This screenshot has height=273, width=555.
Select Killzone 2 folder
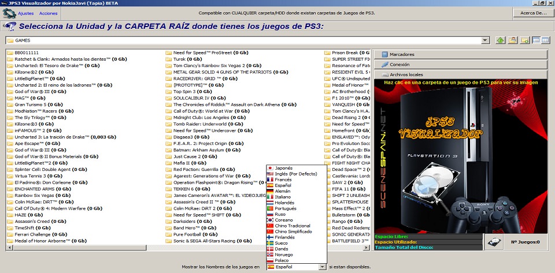pyautogui.click(x=31, y=72)
